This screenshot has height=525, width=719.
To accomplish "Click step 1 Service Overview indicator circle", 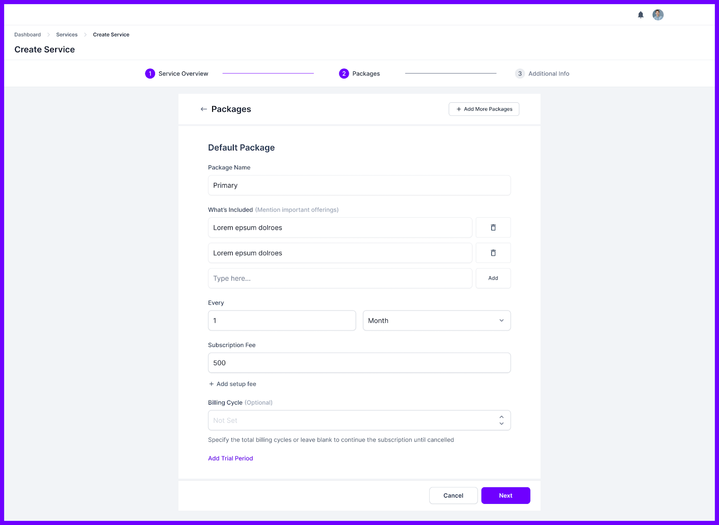I will (x=150, y=73).
